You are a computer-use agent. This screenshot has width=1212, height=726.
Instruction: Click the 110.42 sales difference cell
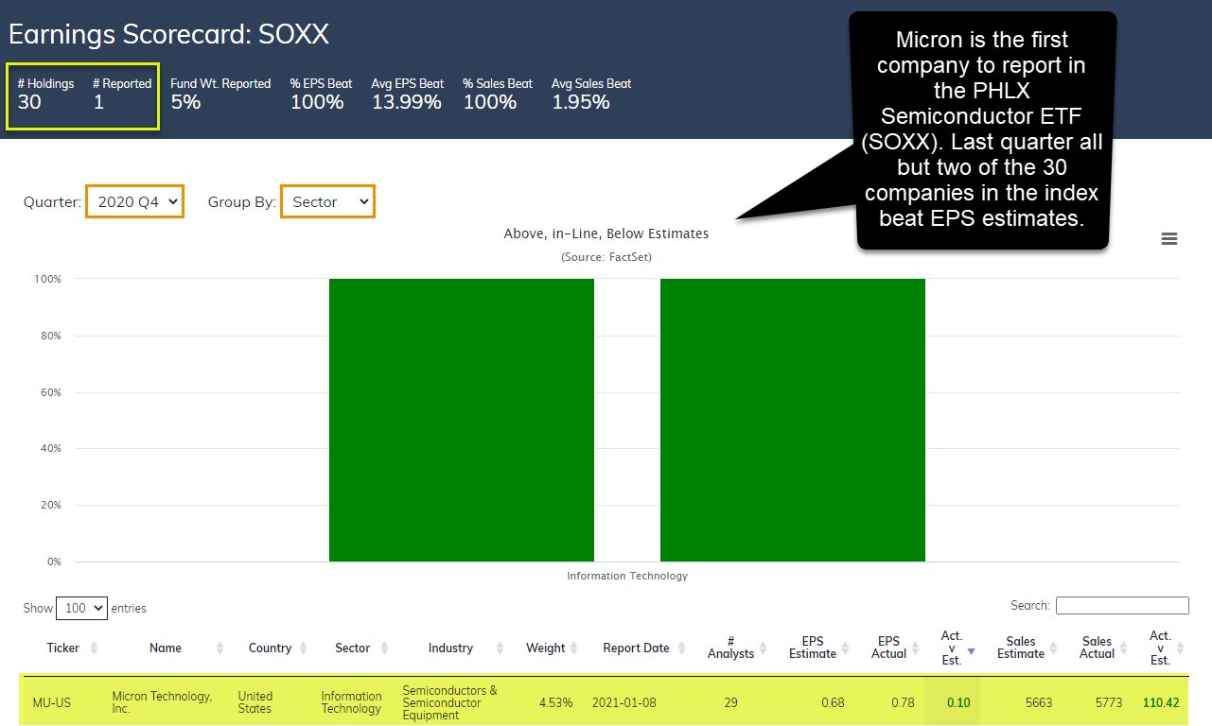(x=1161, y=702)
